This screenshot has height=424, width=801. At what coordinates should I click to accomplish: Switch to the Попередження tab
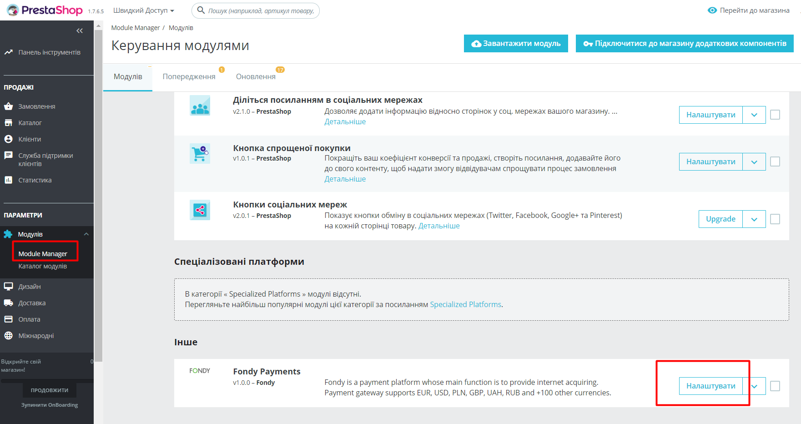pyautogui.click(x=189, y=76)
